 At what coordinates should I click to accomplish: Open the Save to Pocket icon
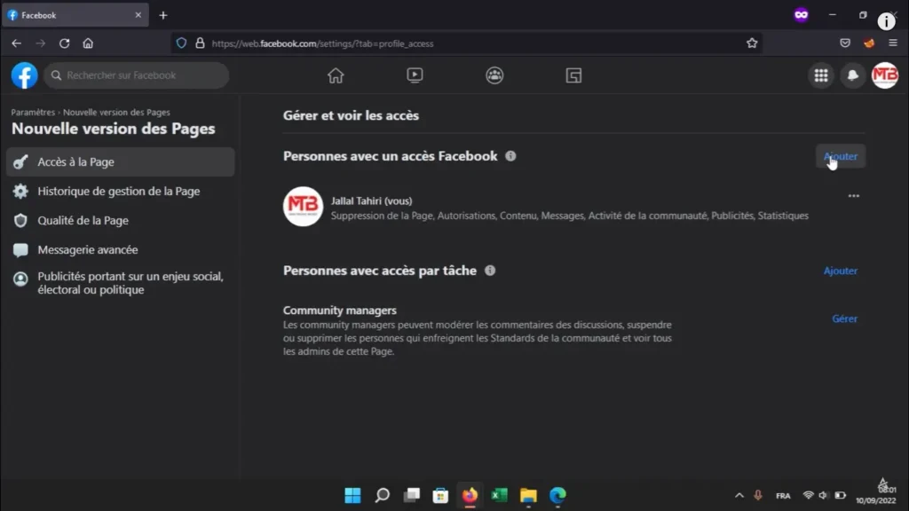(845, 43)
